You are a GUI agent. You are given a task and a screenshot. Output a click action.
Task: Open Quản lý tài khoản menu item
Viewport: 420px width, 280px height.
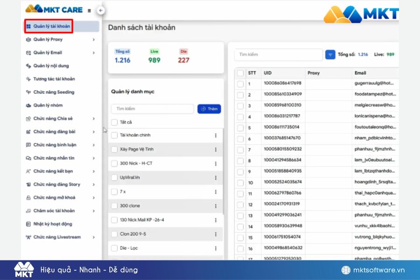click(x=51, y=26)
